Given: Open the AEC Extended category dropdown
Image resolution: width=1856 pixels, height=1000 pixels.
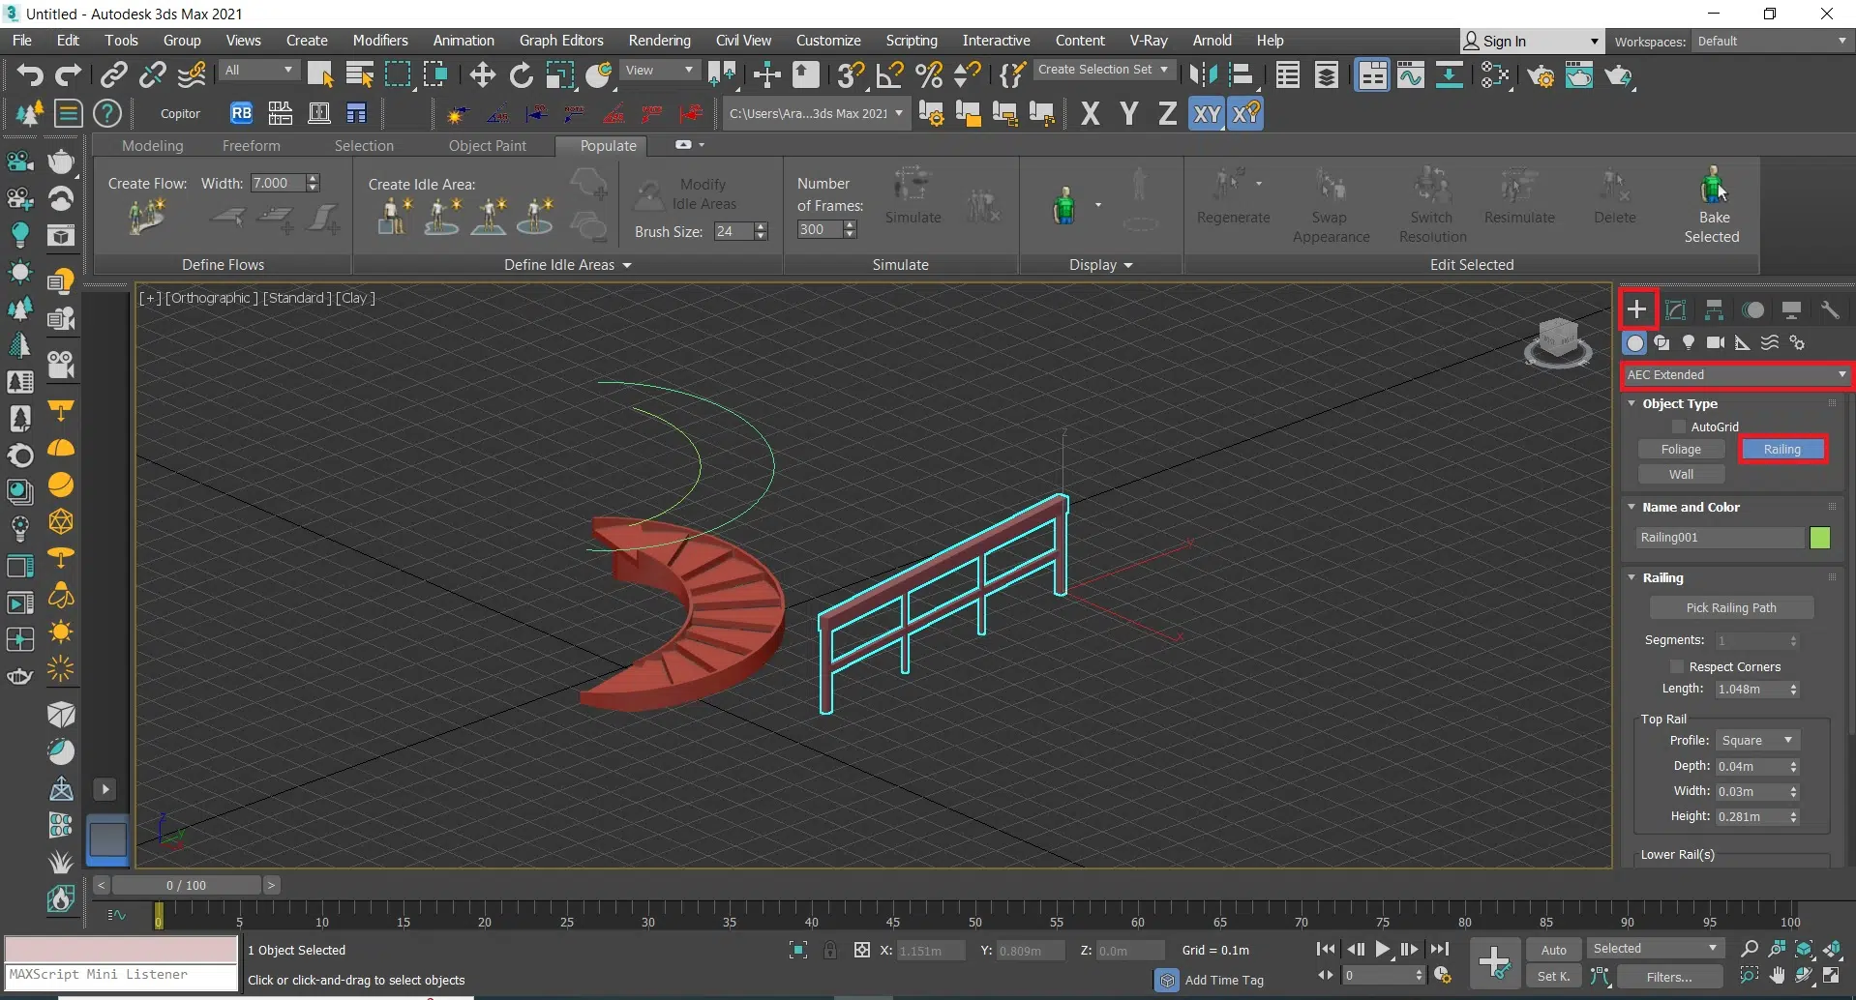Looking at the screenshot, I should [1736, 375].
